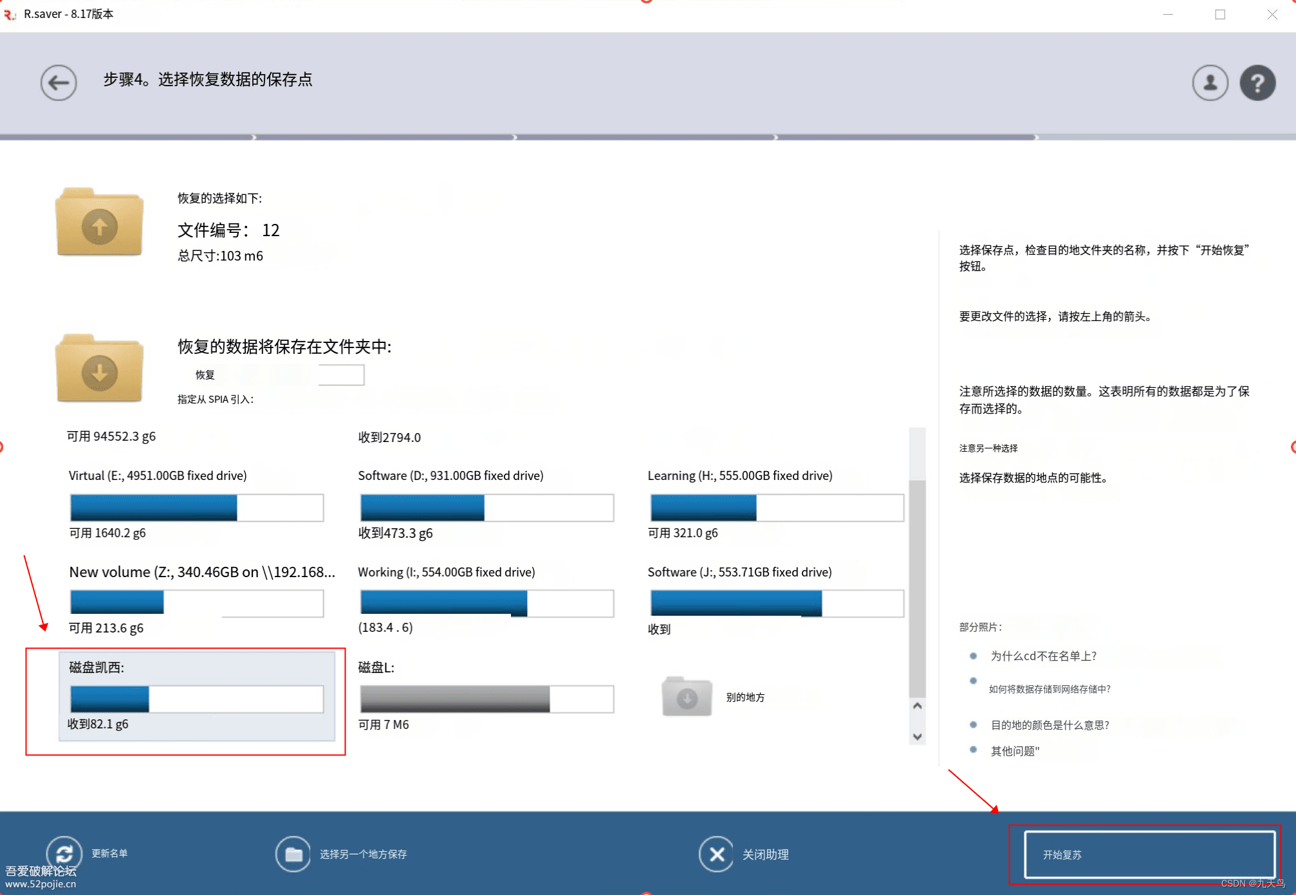1296x895 pixels.
Task: Close the R.saver window
Action: (1272, 14)
